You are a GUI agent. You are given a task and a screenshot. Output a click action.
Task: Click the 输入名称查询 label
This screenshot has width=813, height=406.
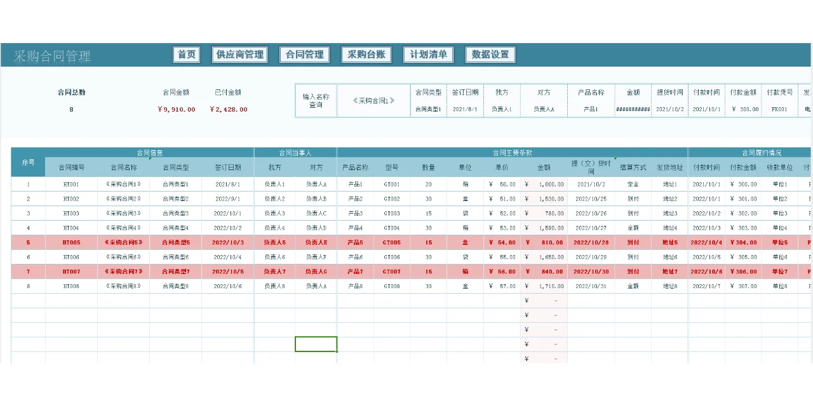[x=316, y=100]
